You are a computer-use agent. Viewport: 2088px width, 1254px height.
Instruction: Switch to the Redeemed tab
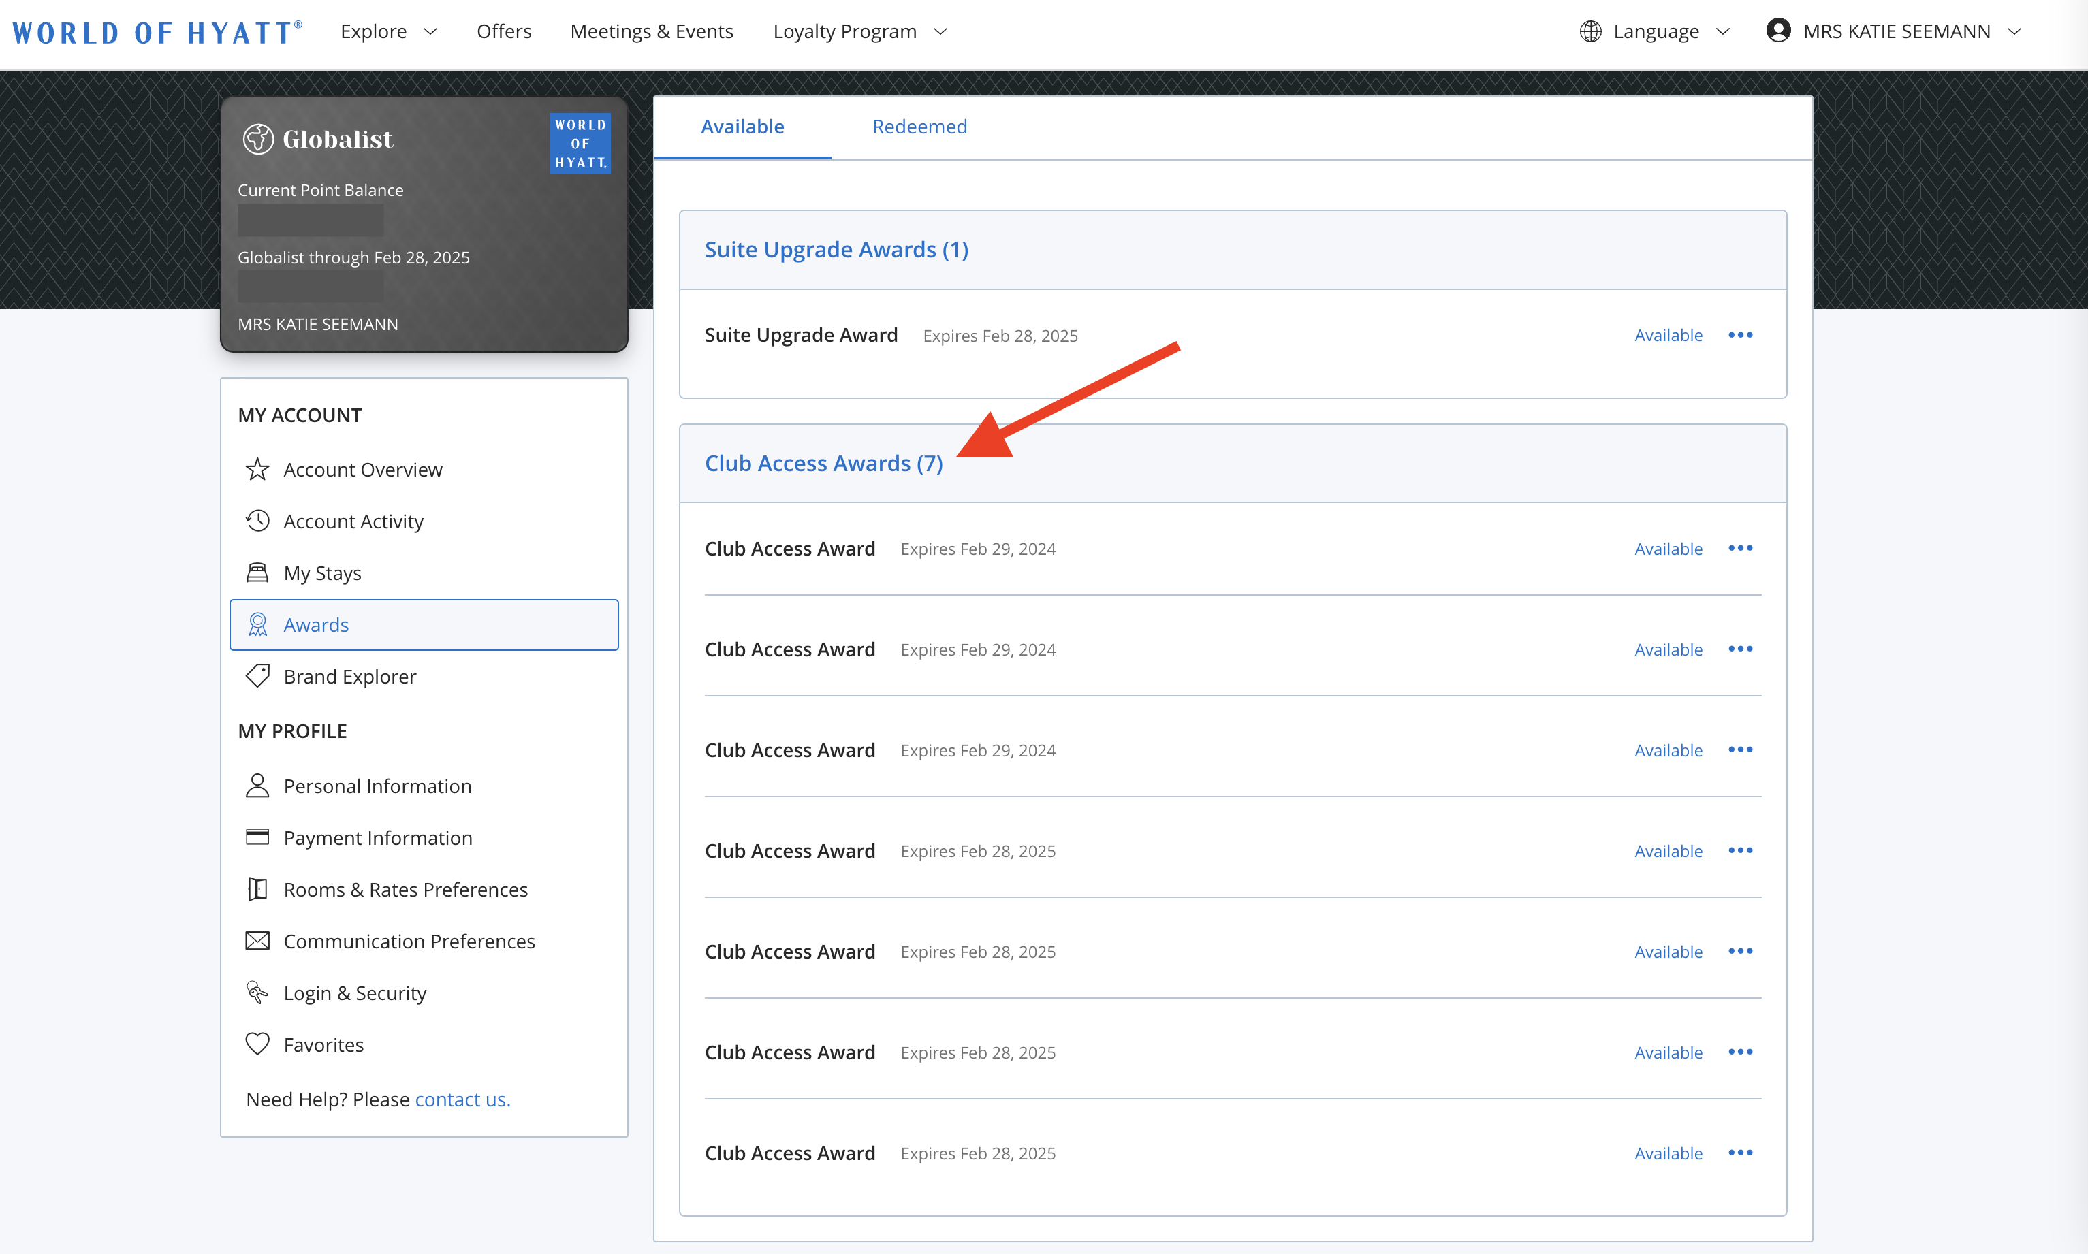point(920,127)
